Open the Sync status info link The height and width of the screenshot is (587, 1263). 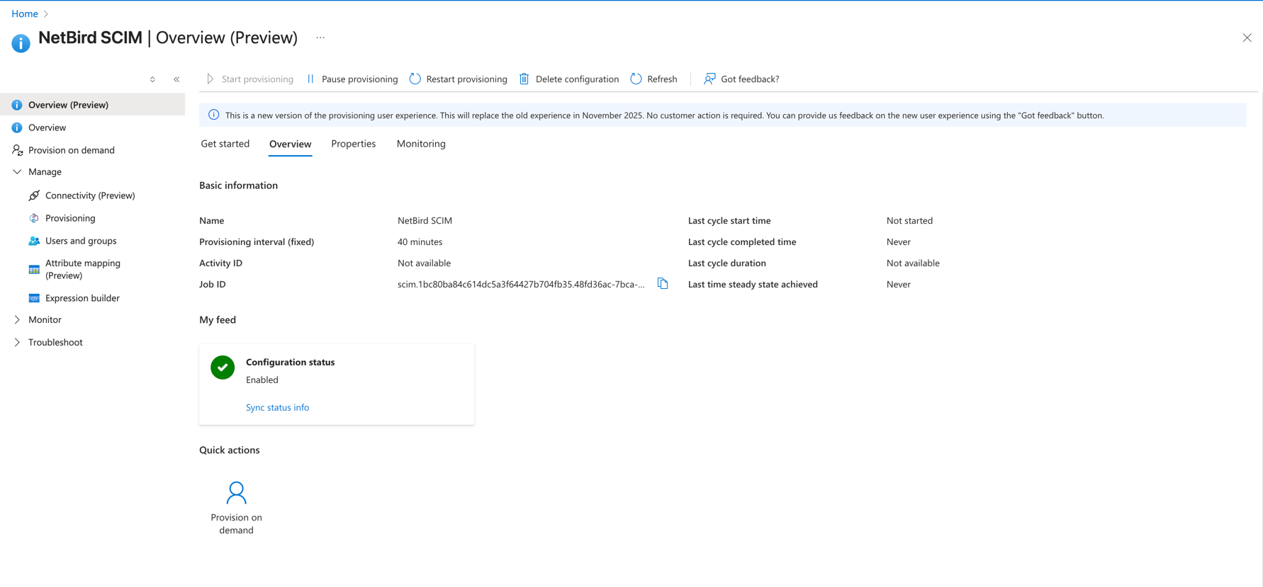click(277, 407)
